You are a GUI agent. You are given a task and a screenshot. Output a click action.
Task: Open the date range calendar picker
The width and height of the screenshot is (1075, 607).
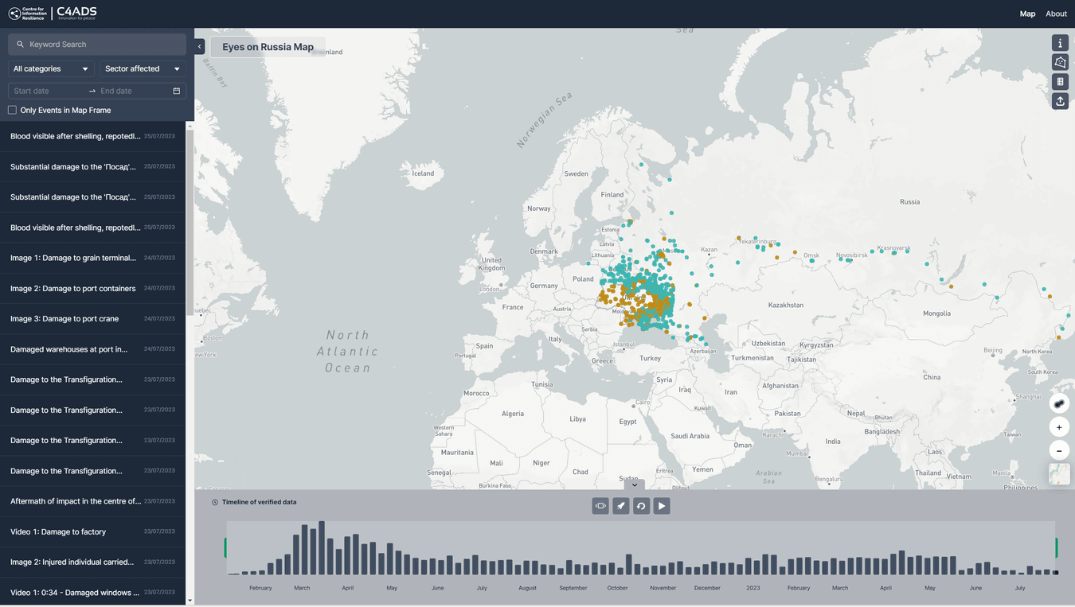point(175,91)
